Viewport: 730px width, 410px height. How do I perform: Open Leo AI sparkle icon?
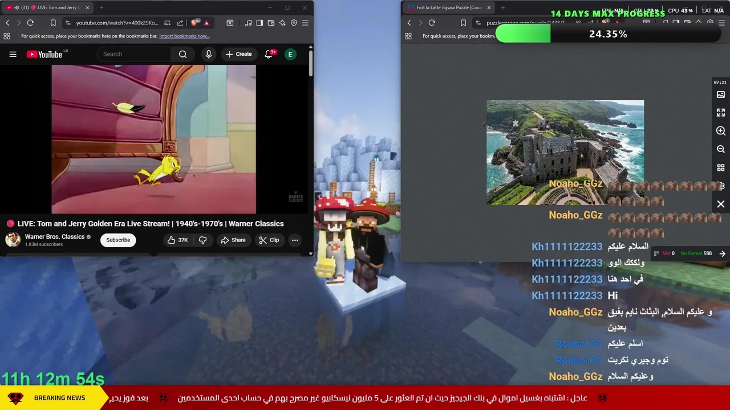(282, 23)
